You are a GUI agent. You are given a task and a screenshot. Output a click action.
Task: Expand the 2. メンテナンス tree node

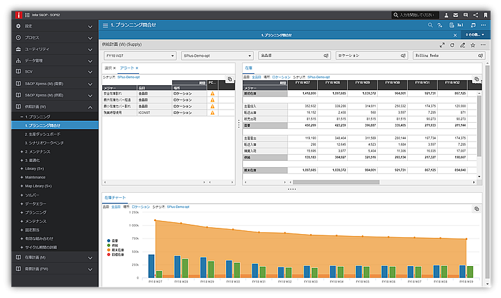[22, 152]
